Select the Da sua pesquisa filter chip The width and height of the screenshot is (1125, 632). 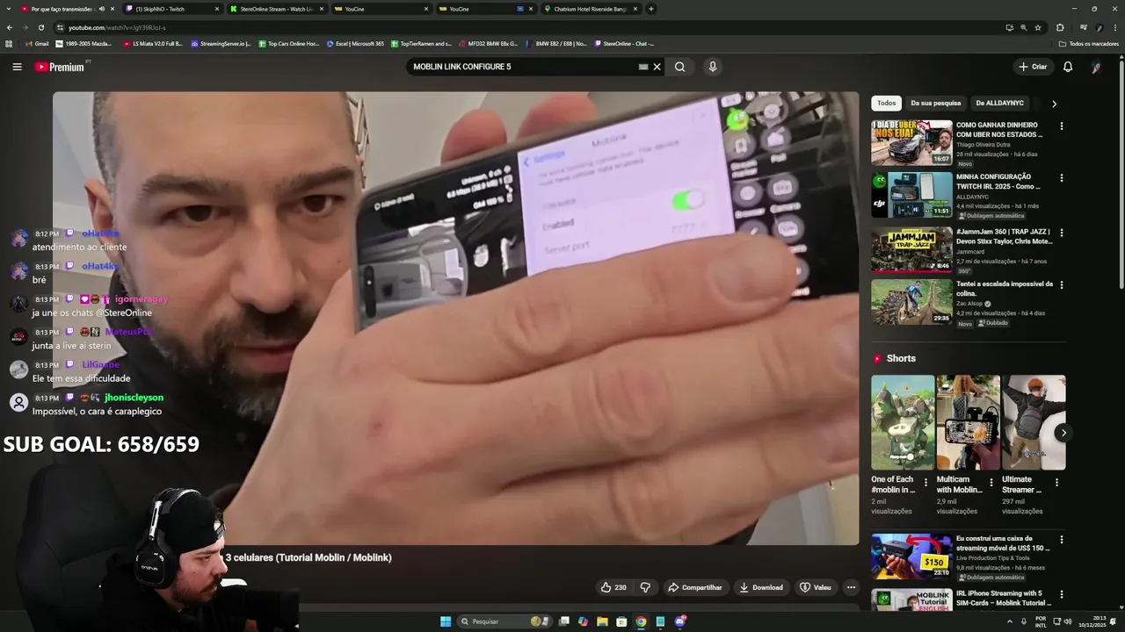coord(935,103)
